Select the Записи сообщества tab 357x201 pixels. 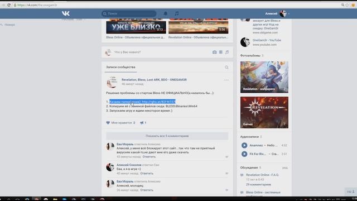[120, 67]
